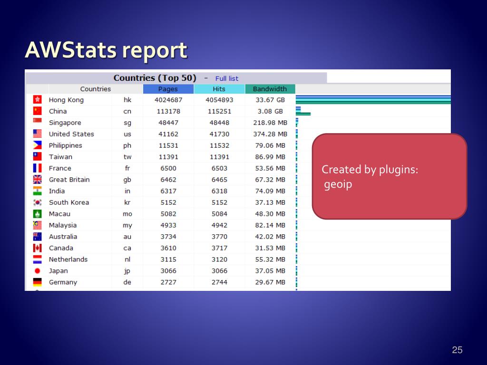Select the Great Britain country name
This screenshot has width=487, height=365.
69,179
